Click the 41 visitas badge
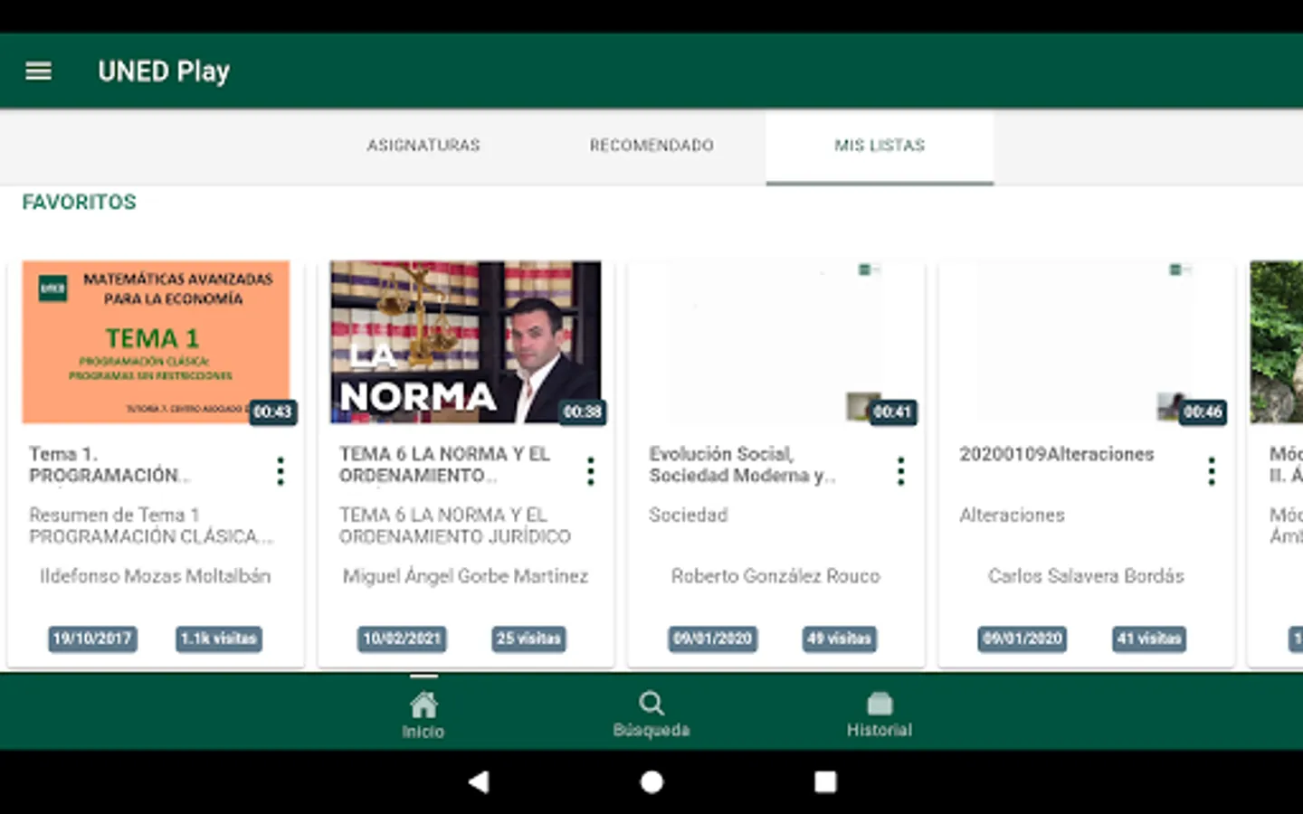 tap(1149, 639)
